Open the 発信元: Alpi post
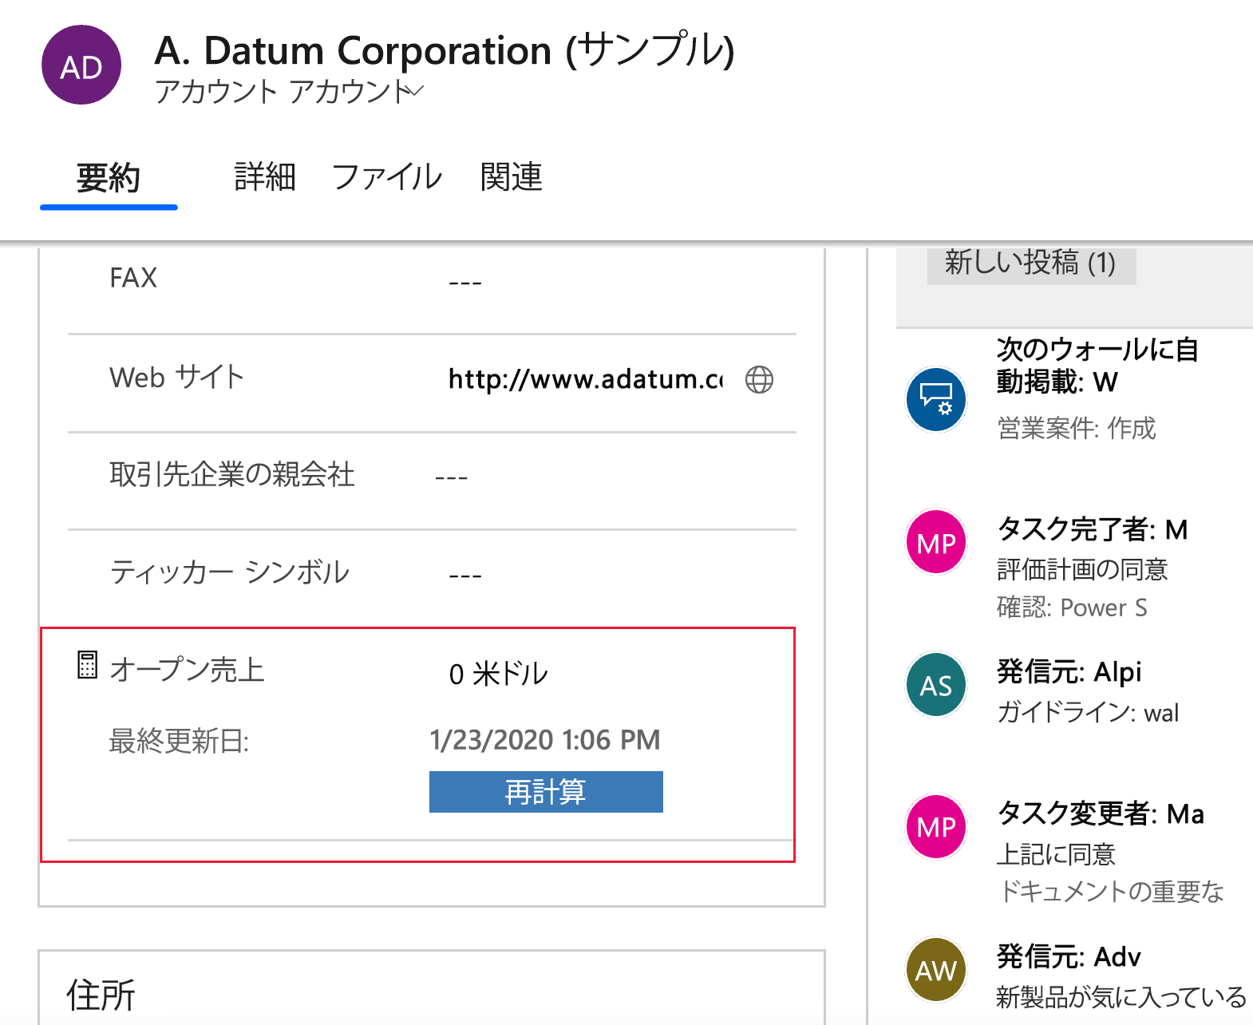 point(1069,672)
